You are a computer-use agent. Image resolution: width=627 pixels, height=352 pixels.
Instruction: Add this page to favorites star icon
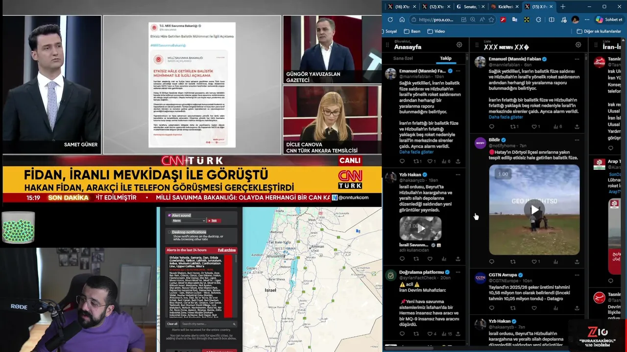point(491,20)
